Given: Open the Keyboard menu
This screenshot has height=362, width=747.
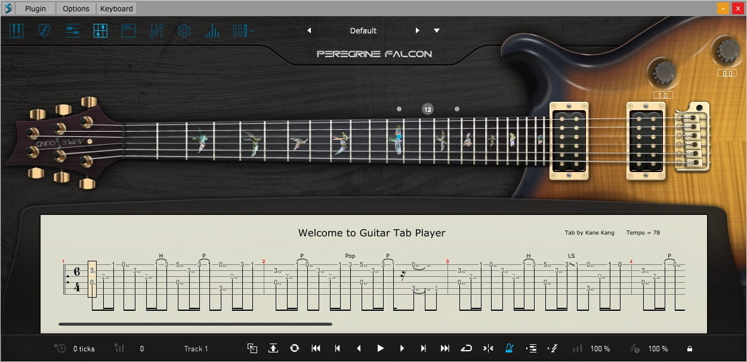Looking at the screenshot, I should (116, 9).
